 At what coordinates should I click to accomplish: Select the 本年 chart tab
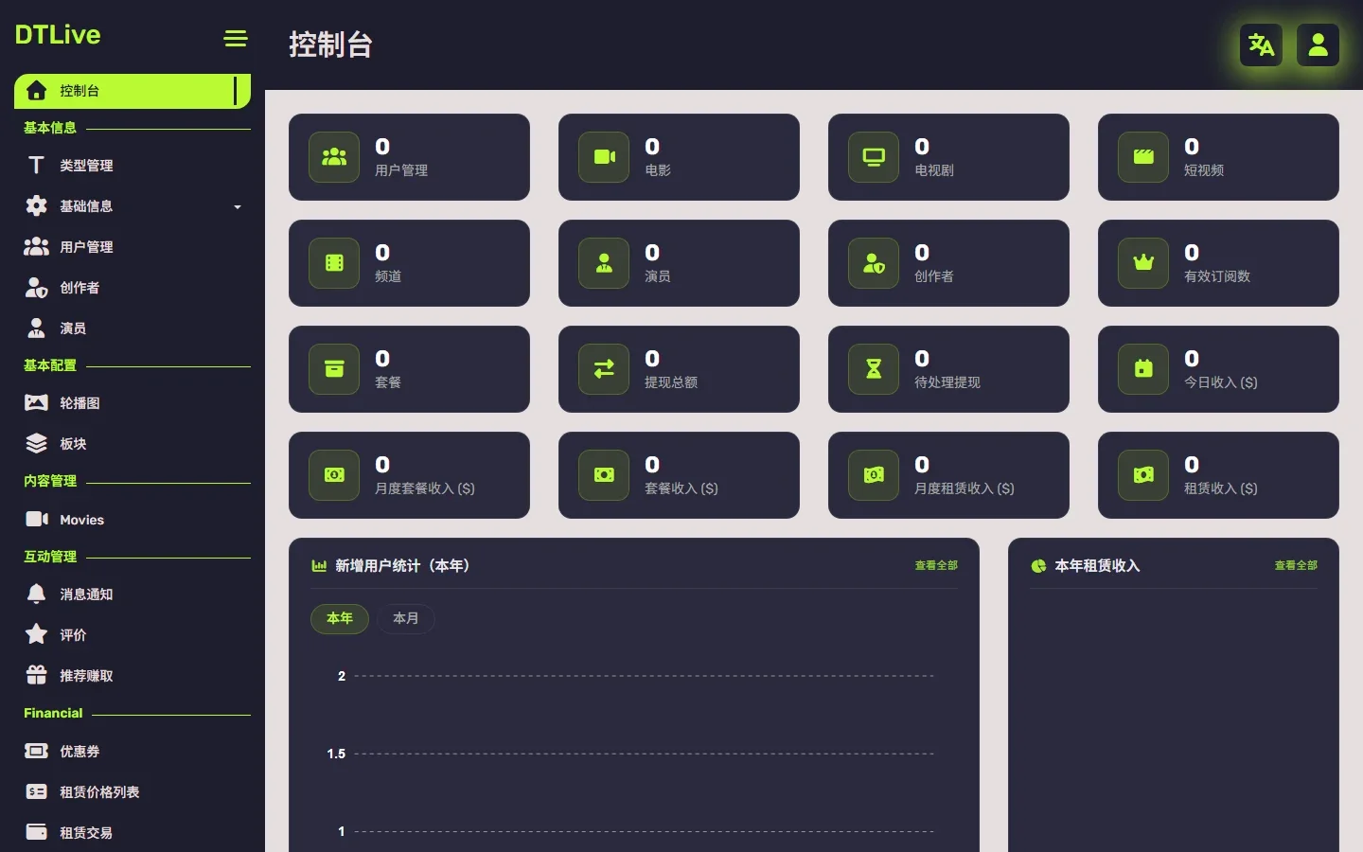(x=340, y=618)
